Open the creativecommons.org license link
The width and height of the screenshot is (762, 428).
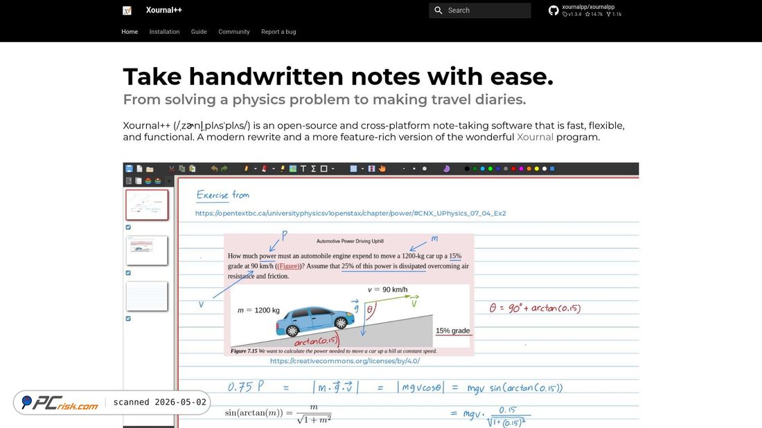pos(344,361)
